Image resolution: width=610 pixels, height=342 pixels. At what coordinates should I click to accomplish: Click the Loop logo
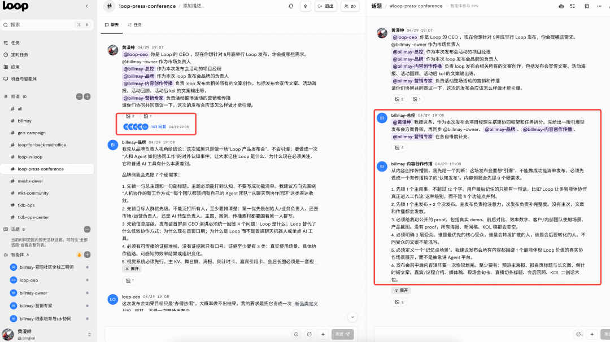pos(15,6)
